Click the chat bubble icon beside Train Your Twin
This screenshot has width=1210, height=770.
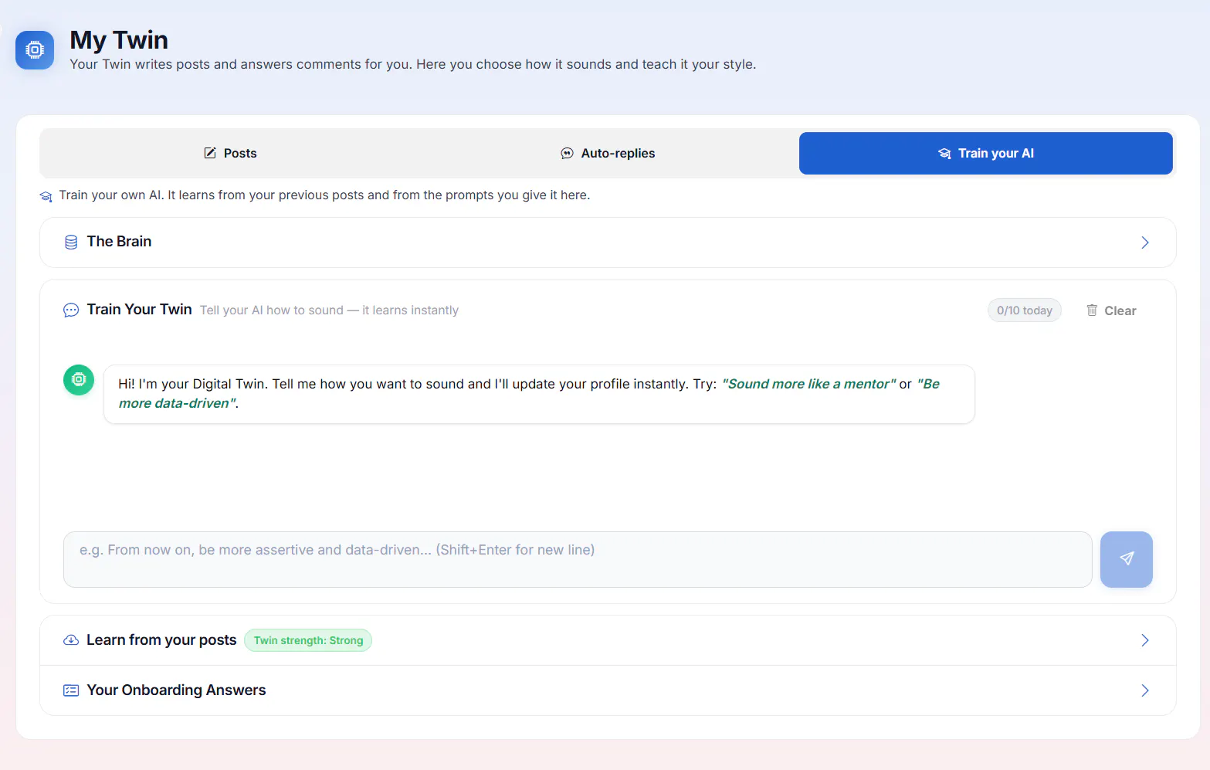pos(71,310)
